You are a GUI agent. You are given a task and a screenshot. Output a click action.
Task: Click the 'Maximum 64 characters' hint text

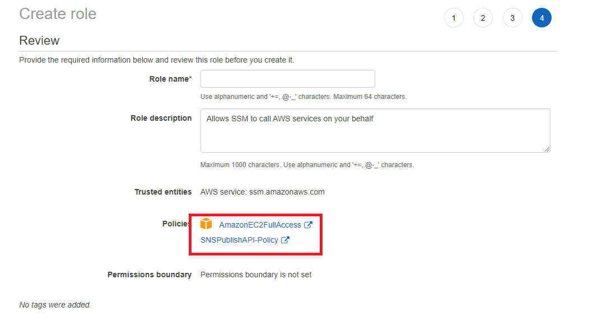tap(370, 97)
